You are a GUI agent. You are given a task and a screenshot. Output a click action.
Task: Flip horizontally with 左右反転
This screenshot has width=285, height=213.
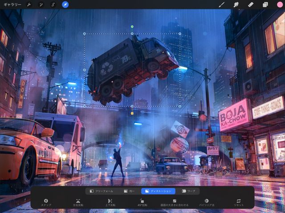pos(78,202)
